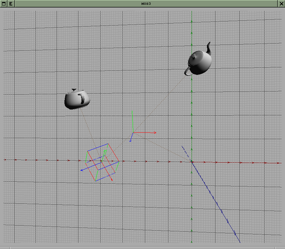Screen dimensions: 285x249
Task: Click the close X button of the MUS3 window
Action: click(x=282, y=3)
